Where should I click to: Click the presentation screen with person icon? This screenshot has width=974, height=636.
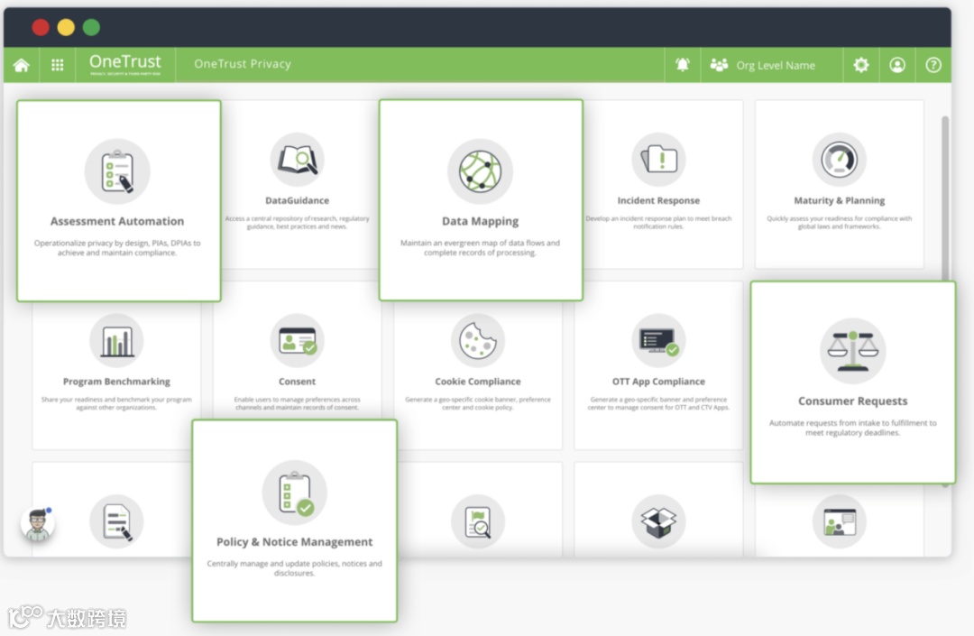tap(840, 521)
